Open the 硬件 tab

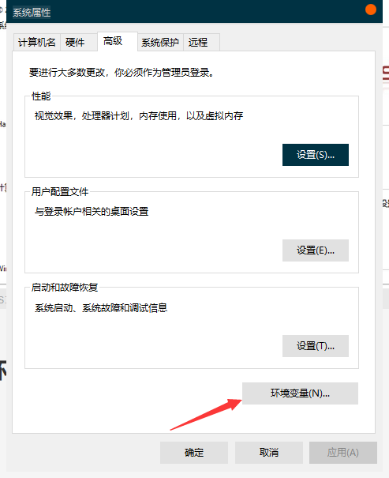pyautogui.click(x=79, y=43)
